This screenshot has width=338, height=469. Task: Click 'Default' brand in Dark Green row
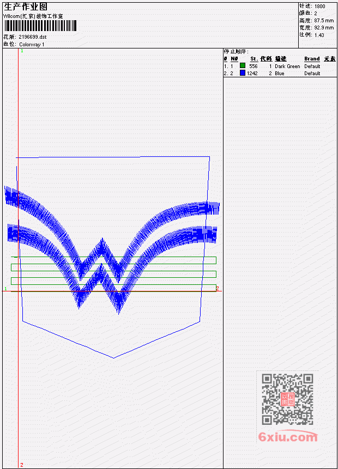pos(312,66)
